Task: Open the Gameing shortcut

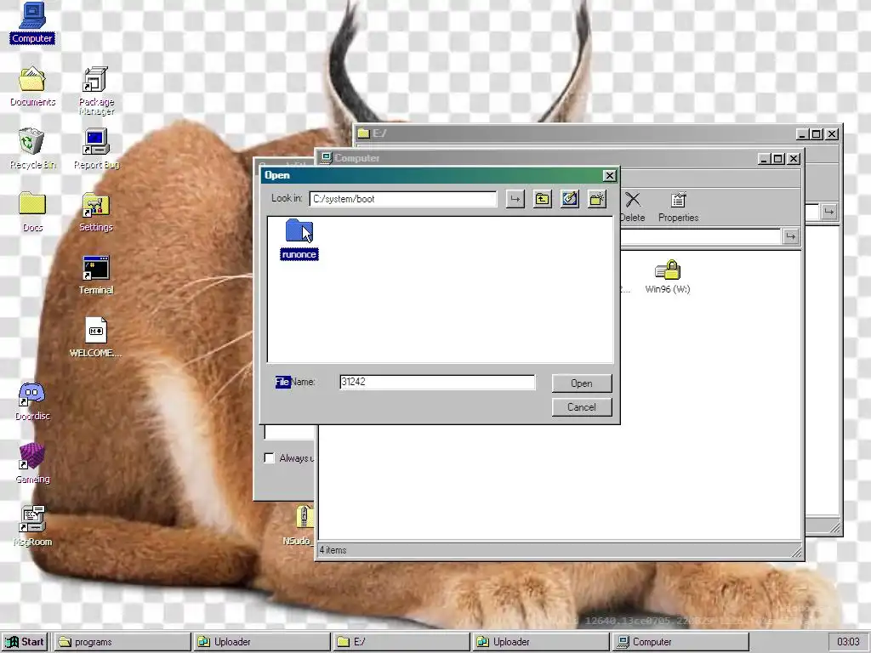Action: (x=32, y=463)
